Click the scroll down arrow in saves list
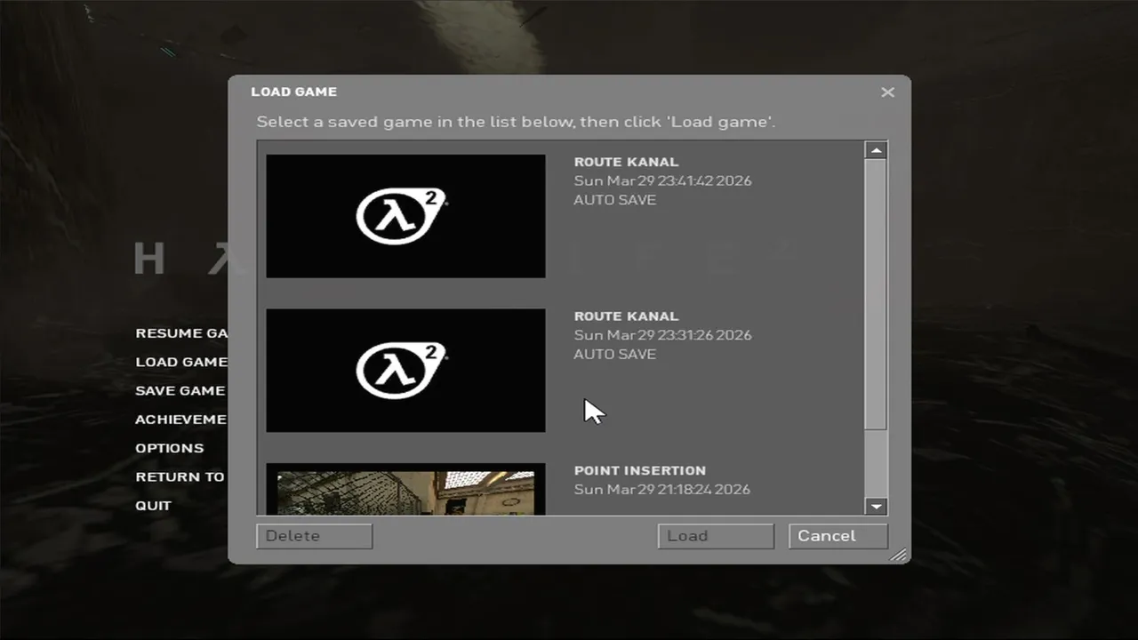1138x640 pixels. click(x=876, y=506)
